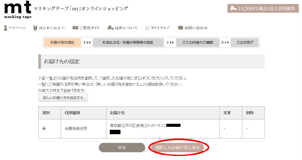The height and width of the screenshot is (160, 302).
Task: Select お支払方法・お届け時間等の指定 step
Action: point(128,42)
